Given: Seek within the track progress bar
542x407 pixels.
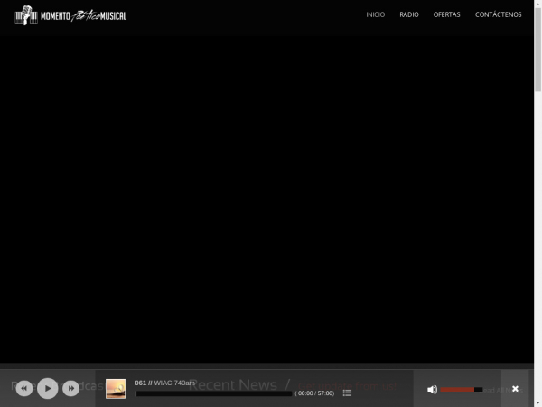Looking at the screenshot, I should tap(213, 393).
